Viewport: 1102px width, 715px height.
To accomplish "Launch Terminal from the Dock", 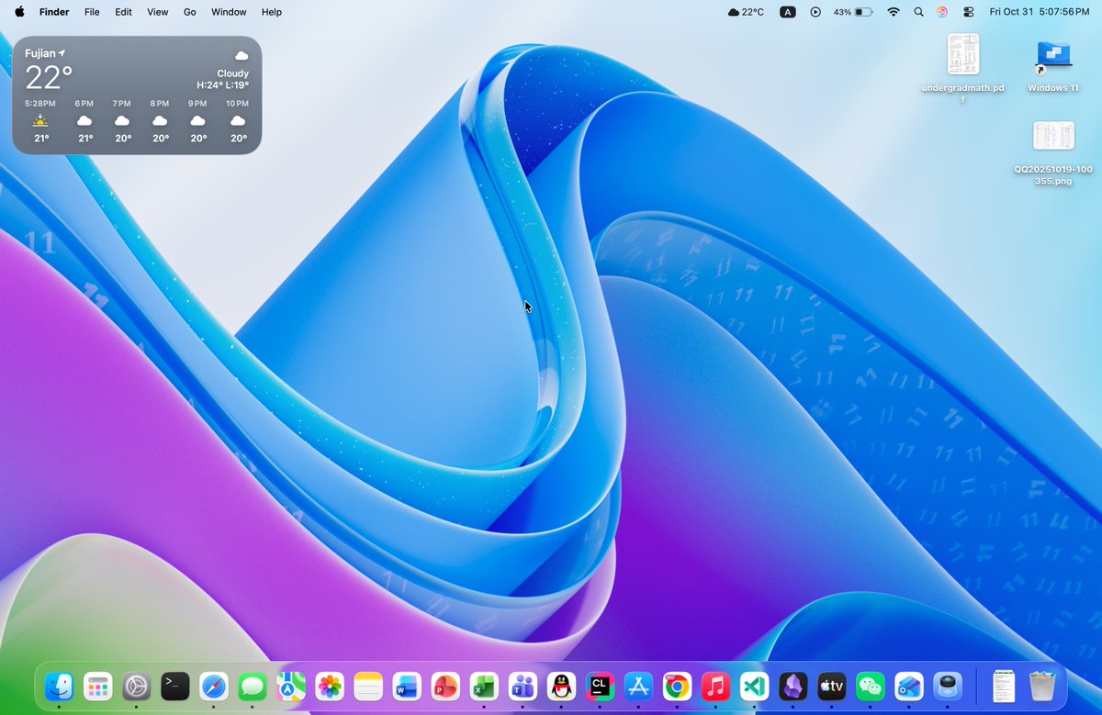I will click(x=174, y=686).
